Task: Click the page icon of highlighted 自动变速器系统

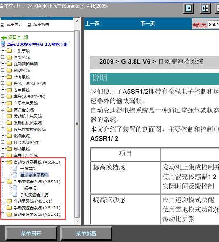Action: click(x=15, y=175)
